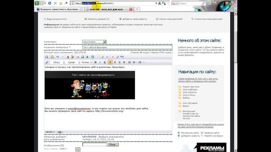The image size is (271, 152).
Task: Click the search magnifier in browser search box
Action: tap(204, 3)
